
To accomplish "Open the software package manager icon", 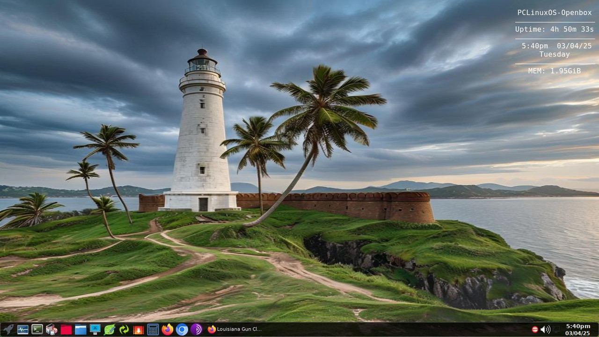I will [51, 330].
